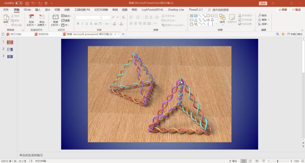Close the current document tab with X
Viewport: 305px width, 163px height.
click(115, 34)
